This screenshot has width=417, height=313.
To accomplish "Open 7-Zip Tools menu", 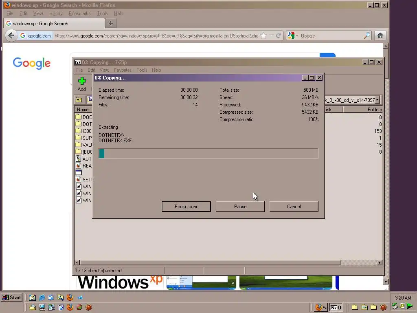I will [x=142, y=70].
